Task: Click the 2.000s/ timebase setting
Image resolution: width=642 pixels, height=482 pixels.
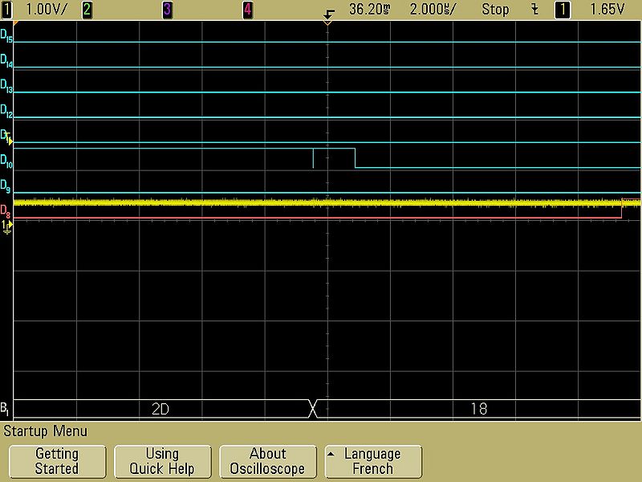Action: click(x=433, y=10)
